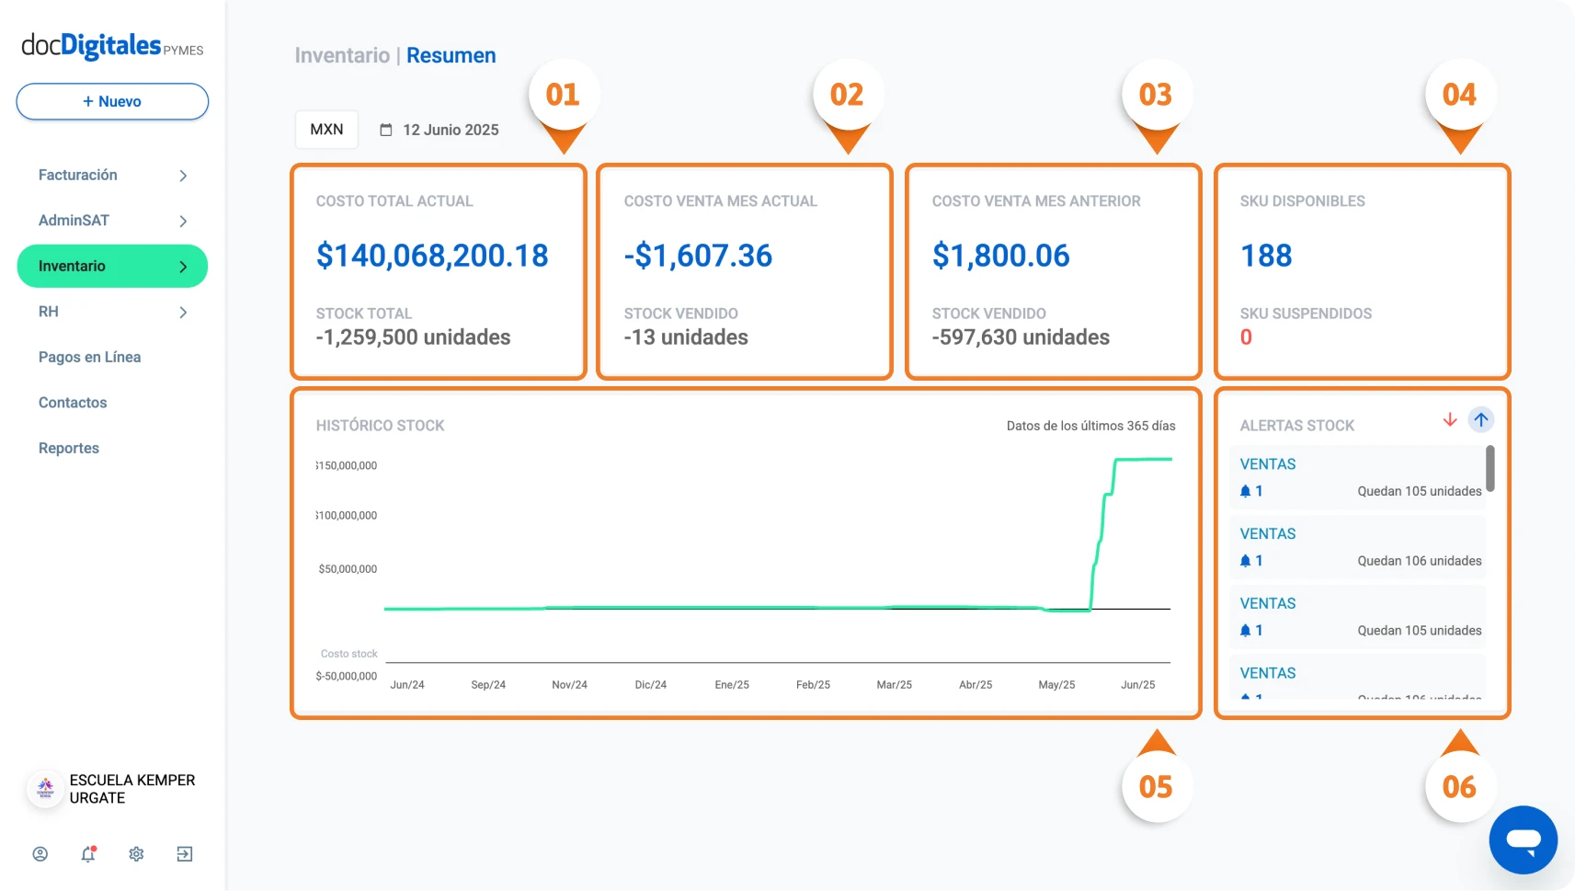Open the user profile icon in sidebar footer
This screenshot has height=891, width=1575.
click(40, 854)
